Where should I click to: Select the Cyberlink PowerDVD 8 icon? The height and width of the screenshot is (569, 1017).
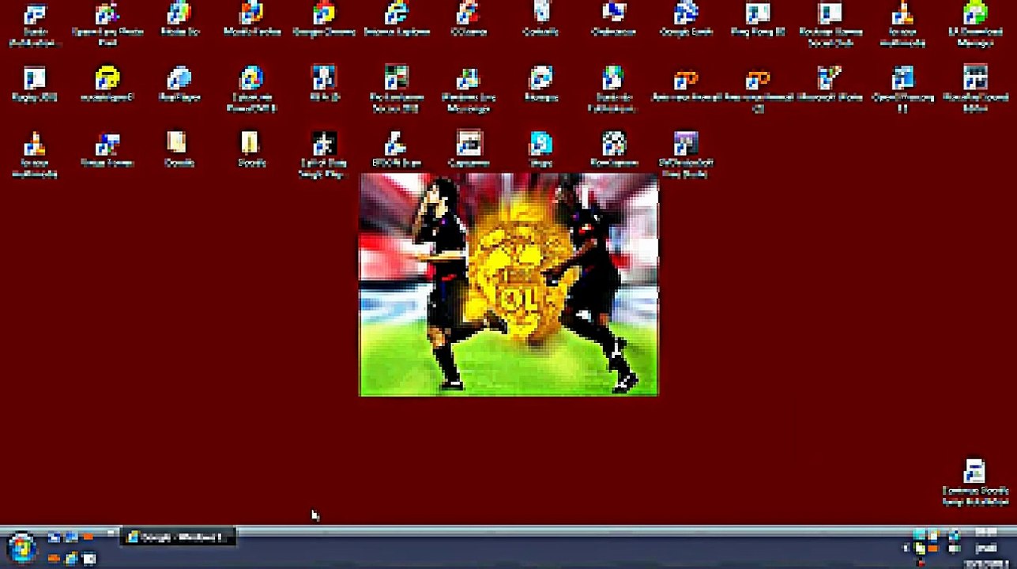pyautogui.click(x=252, y=89)
